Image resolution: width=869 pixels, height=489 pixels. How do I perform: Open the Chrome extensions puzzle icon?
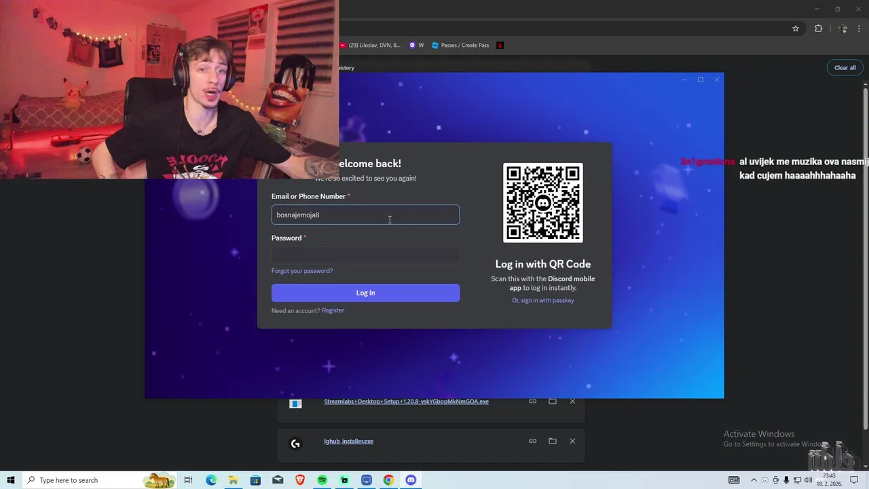click(818, 29)
